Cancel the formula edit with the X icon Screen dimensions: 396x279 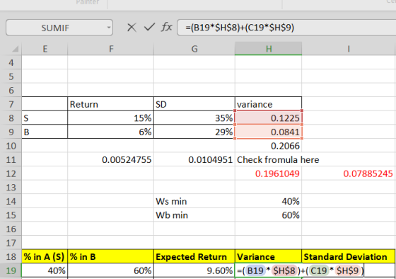[x=132, y=28]
